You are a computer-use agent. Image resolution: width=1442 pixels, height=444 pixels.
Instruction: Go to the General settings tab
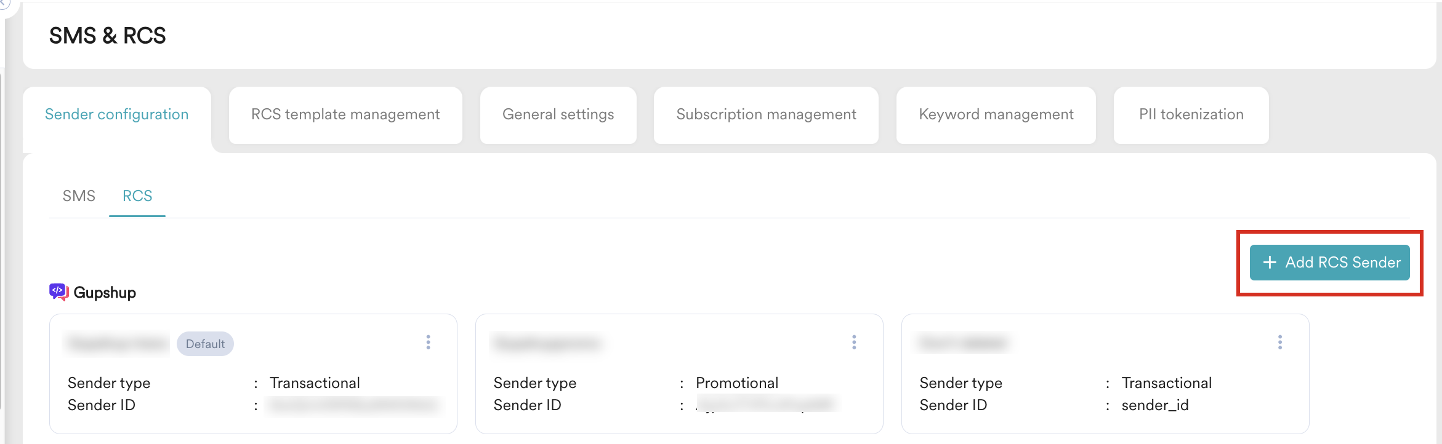pyautogui.click(x=558, y=115)
